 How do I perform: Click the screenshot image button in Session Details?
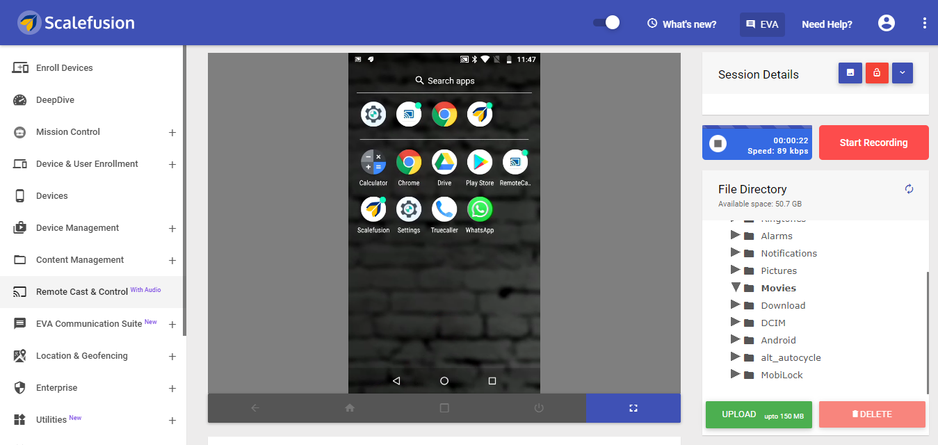click(x=850, y=73)
